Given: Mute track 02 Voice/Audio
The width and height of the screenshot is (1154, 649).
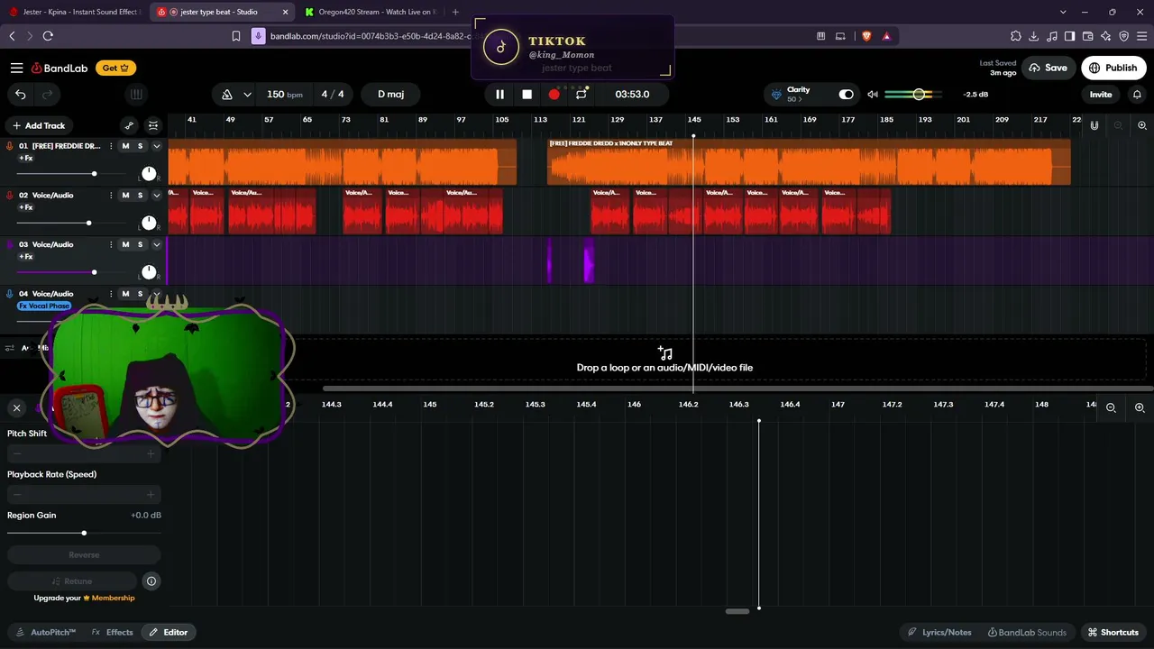Looking at the screenshot, I should [125, 196].
